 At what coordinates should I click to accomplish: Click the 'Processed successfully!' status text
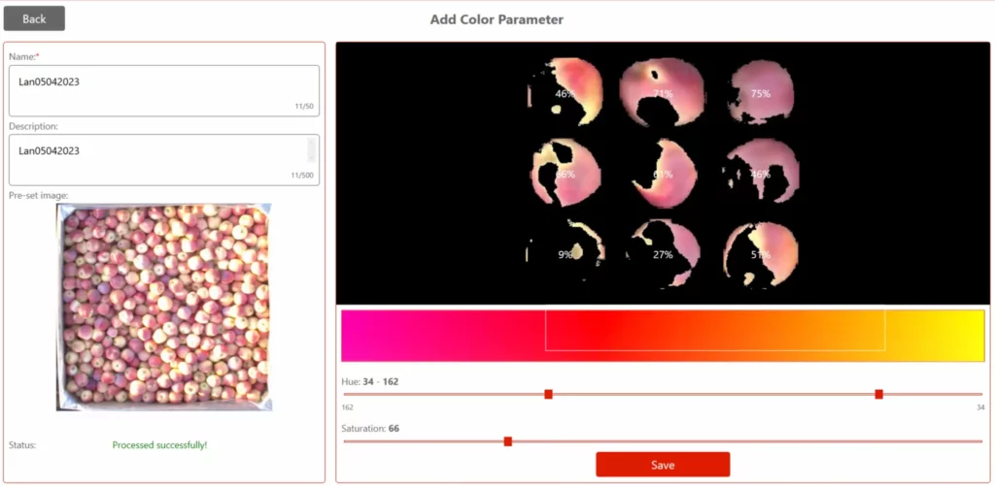[x=159, y=445]
